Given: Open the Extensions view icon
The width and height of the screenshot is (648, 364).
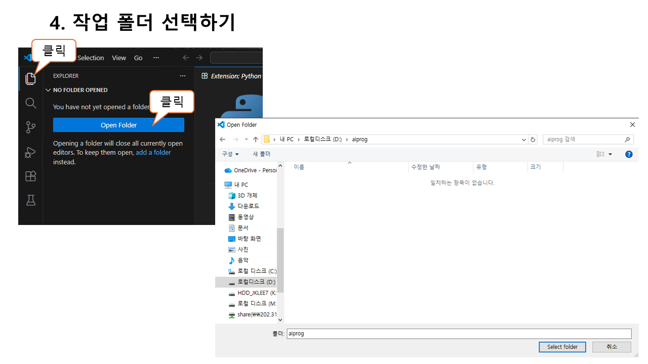Looking at the screenshot, I should pos(31,176).
